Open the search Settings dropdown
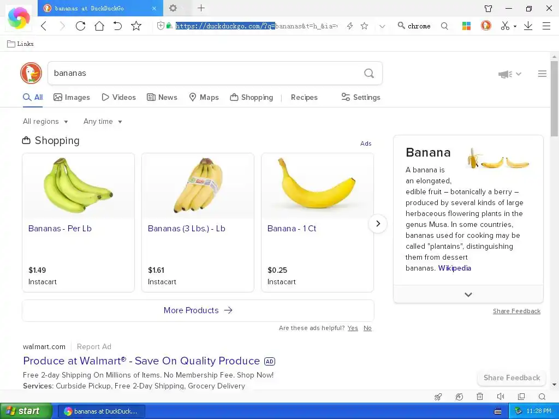This screenshot has height=419, width=559. click(361, 97)
